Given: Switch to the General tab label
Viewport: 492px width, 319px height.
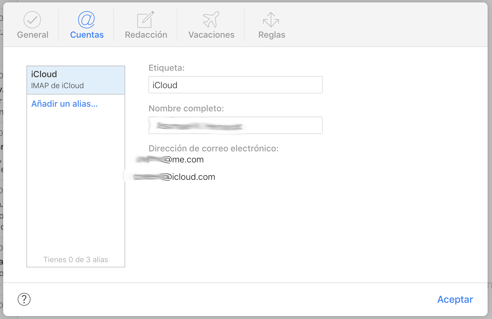Looking at the screenshot, I should 33,35.
